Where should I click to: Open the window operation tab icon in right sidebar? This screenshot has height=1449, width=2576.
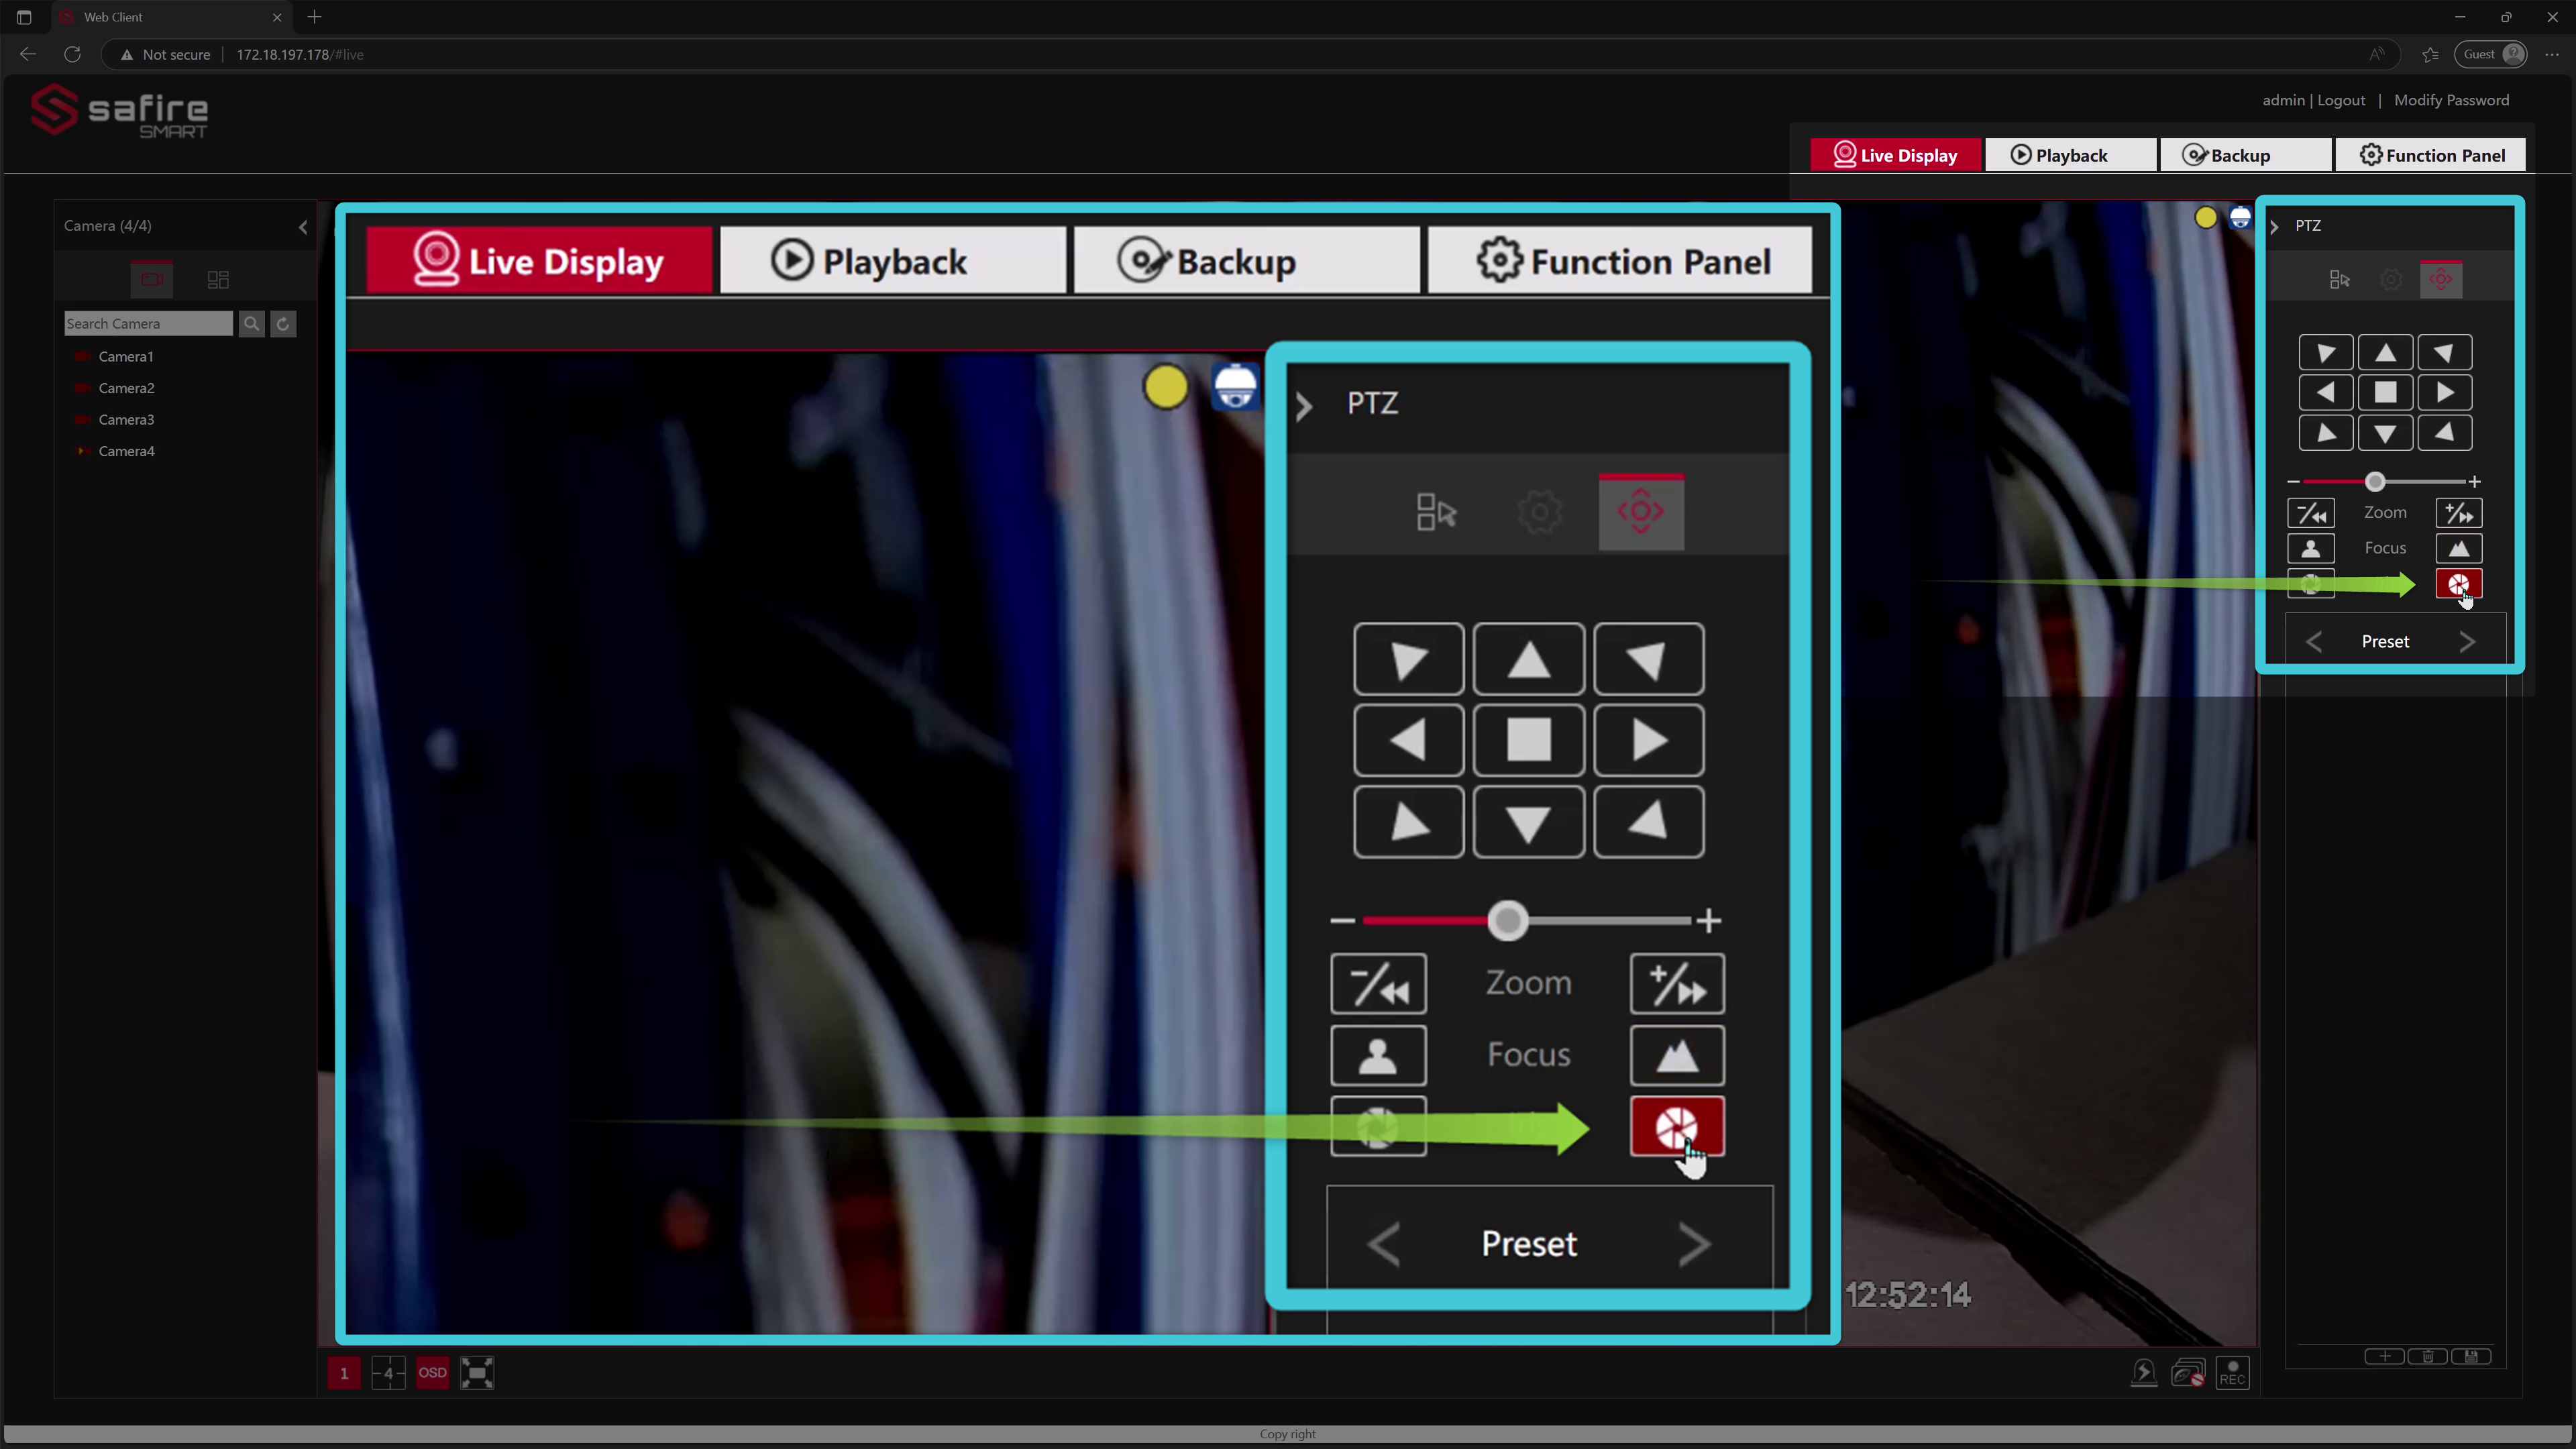[2339, 280]
